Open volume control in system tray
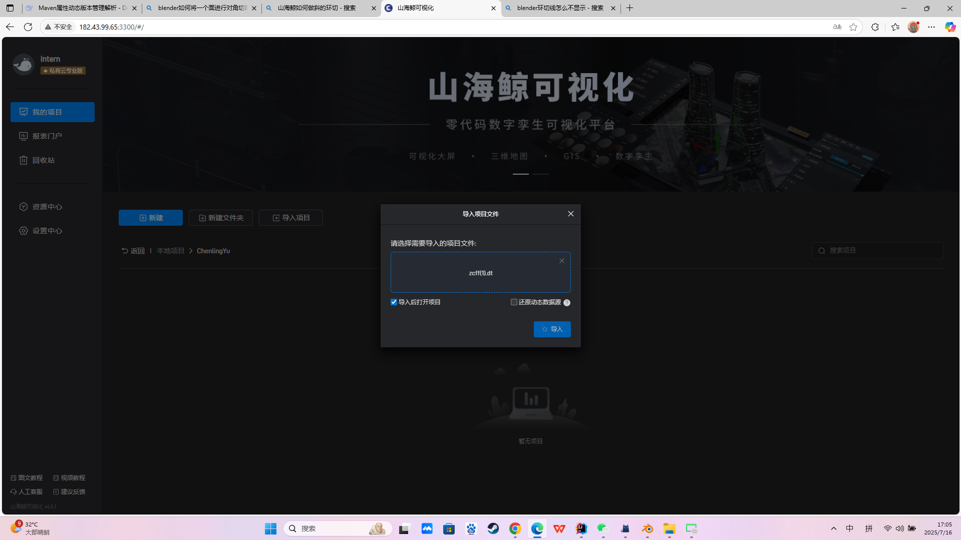This screenshot has height=540, width=961. coord(900,528)
